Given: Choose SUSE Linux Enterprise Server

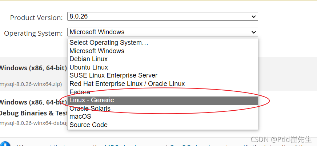Looking at the screenshot, I should [x=162, y=75].
